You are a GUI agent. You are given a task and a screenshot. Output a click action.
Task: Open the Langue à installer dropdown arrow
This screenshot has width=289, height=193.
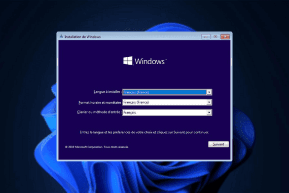point(209,92)
